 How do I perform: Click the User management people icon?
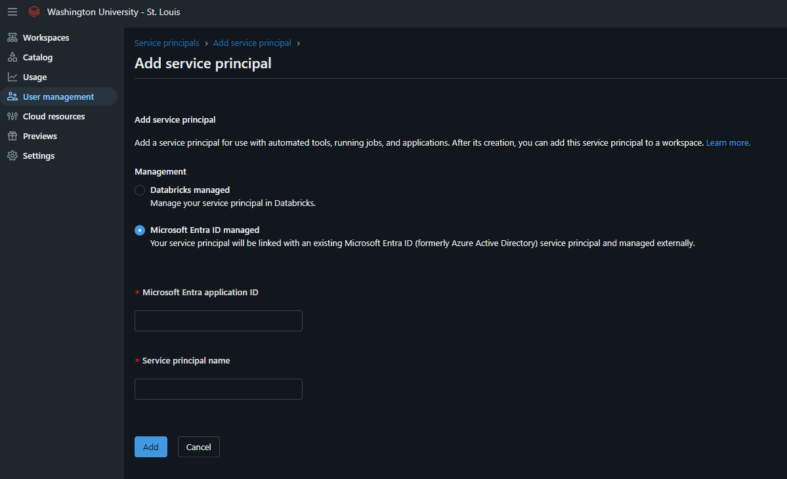click(x=12, y=96)
